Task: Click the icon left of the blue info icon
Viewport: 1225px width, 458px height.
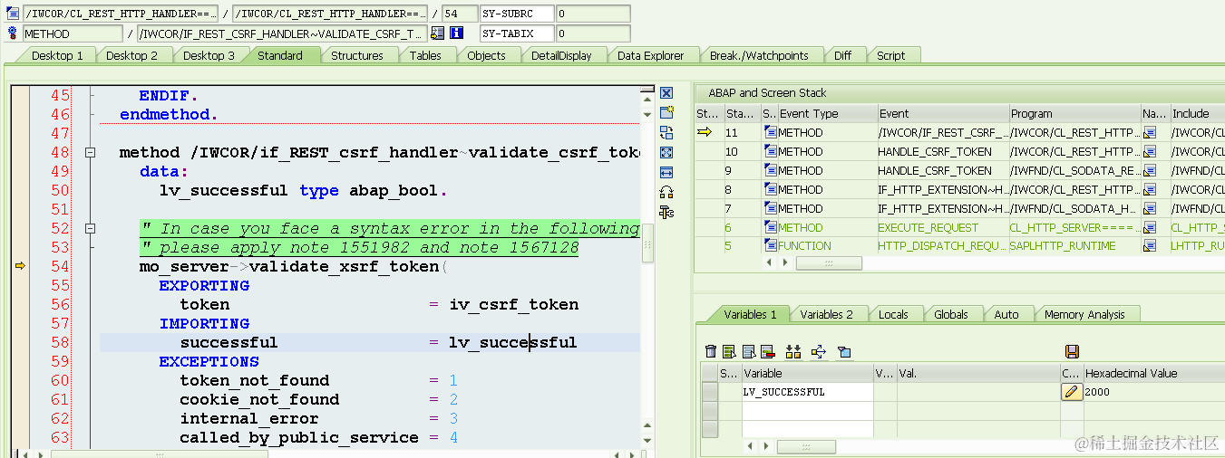Action: pos(437,33)
